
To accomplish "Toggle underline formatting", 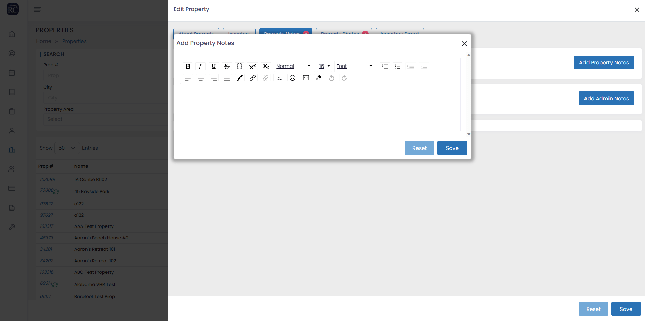I will tap(213, 66).
